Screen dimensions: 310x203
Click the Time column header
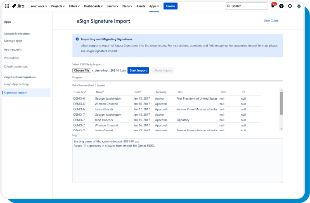(x=223, y=92)
